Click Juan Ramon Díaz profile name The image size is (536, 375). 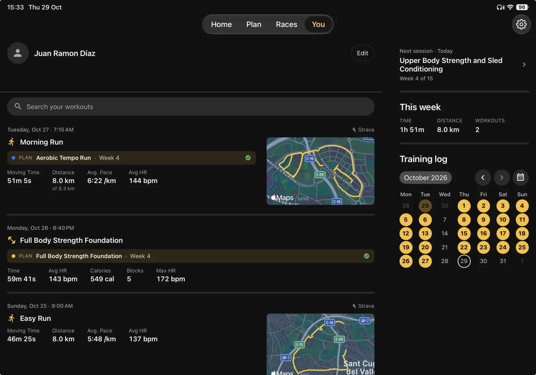[65, 53]
